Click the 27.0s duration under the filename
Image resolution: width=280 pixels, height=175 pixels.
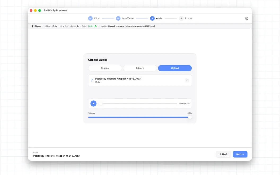coord(97,82)
